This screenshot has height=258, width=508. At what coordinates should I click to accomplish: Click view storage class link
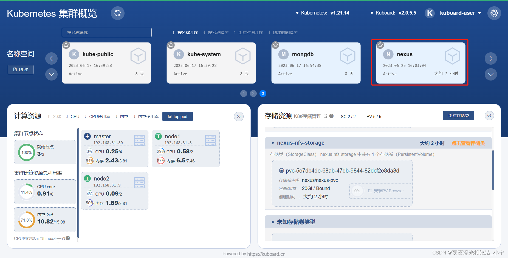(468, 143)
